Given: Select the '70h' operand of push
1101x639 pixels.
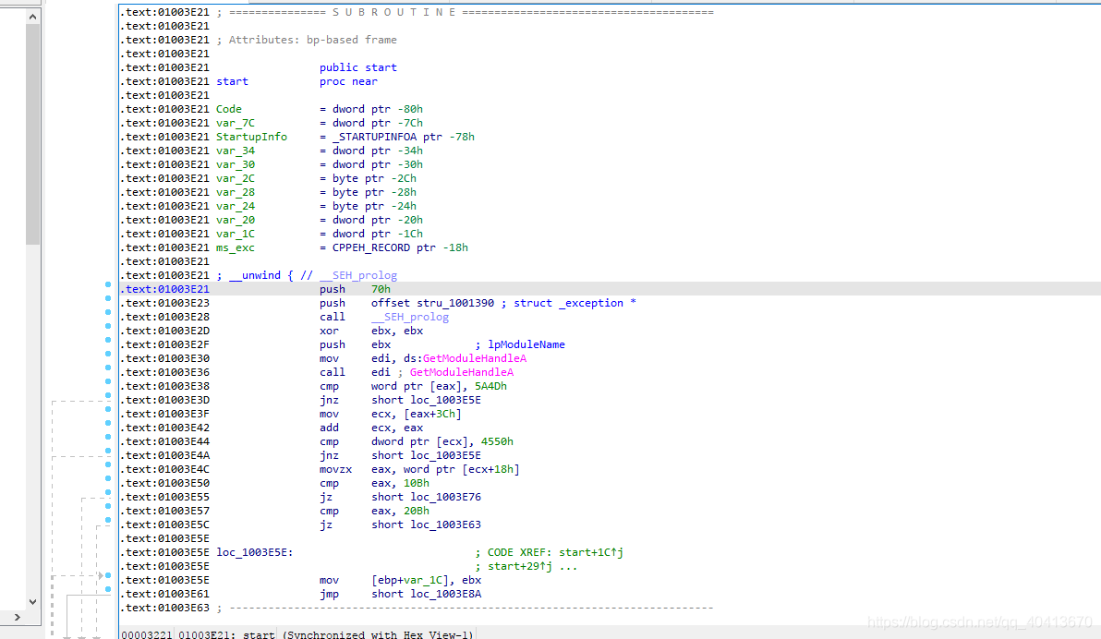Looking at the screenshot, I should pyautogui.click(x=381, y=289).
